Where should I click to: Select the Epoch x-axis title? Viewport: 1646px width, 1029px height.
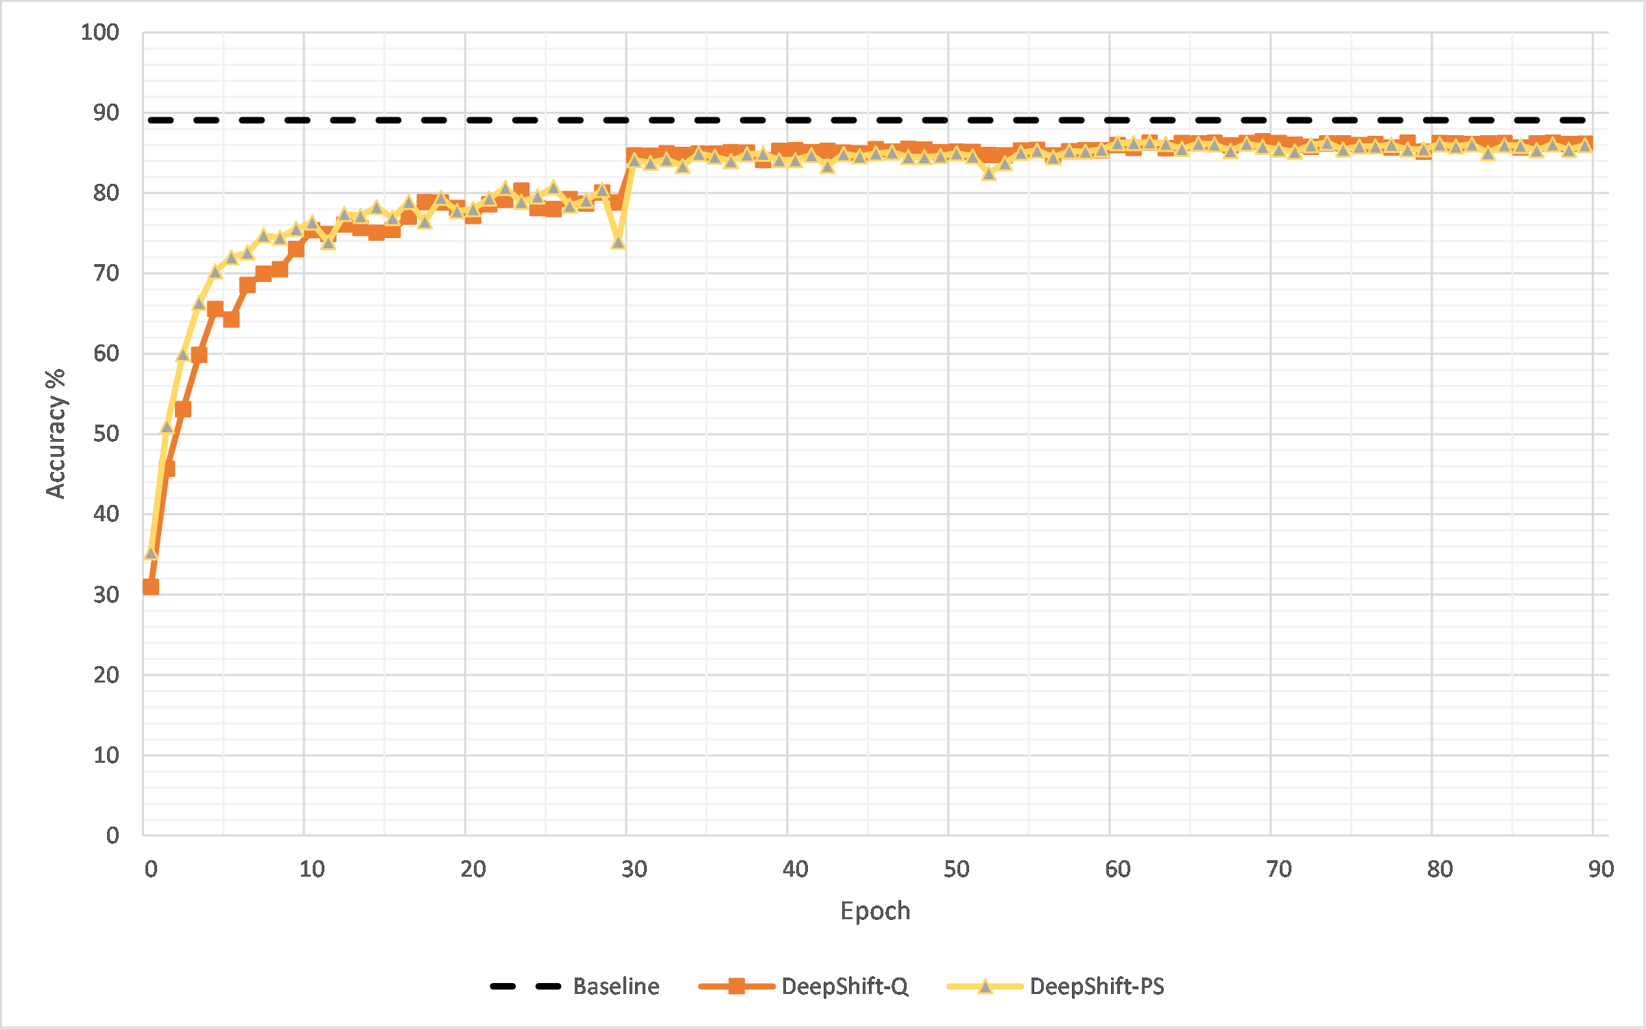[875, 911]
